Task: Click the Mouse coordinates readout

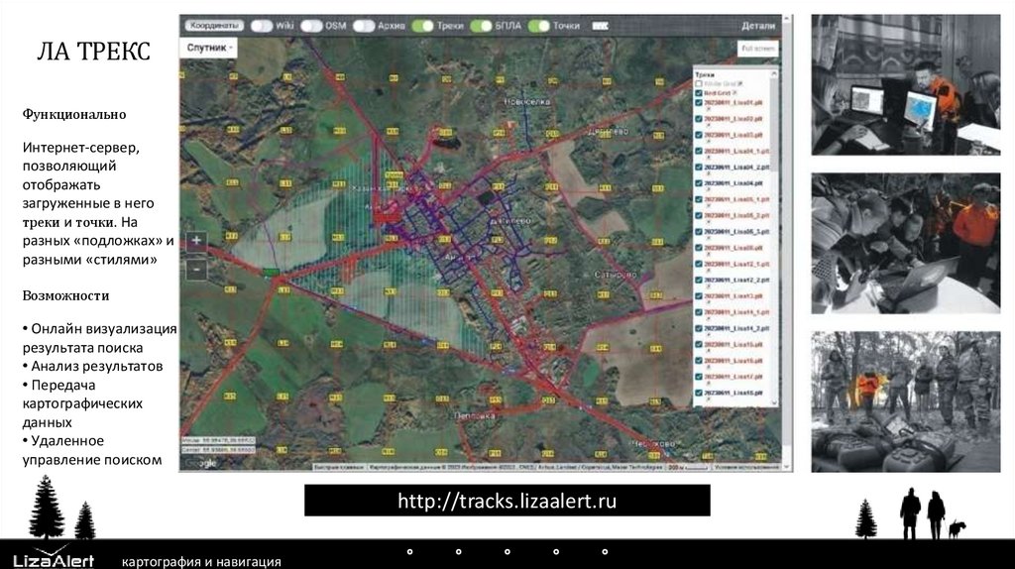Action: point(218,440)
